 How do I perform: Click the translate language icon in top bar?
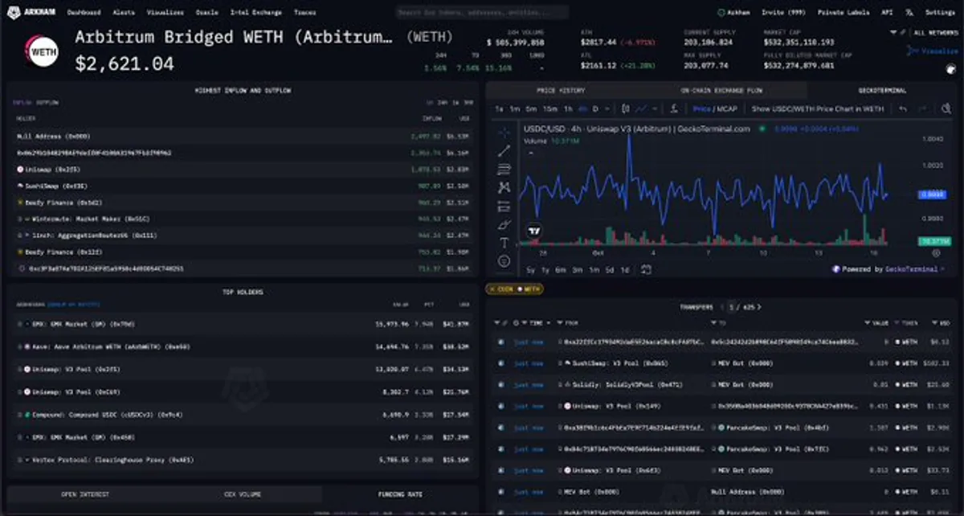click(x=909, y=13)
